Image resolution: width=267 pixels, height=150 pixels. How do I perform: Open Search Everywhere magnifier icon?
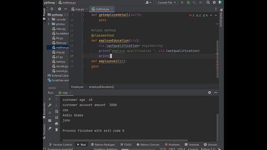[208, 2]
